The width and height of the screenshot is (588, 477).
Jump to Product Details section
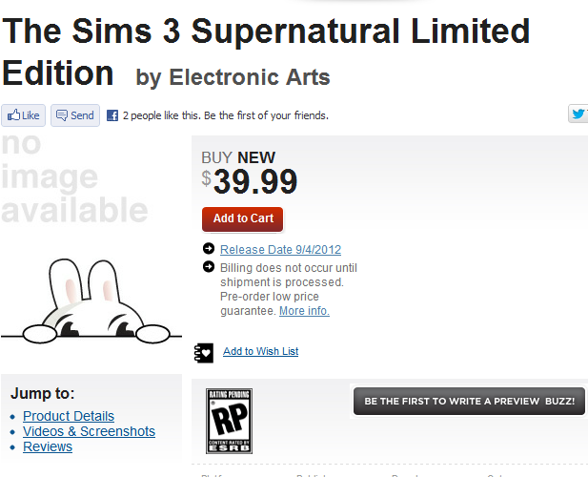[x=69, y=416]
